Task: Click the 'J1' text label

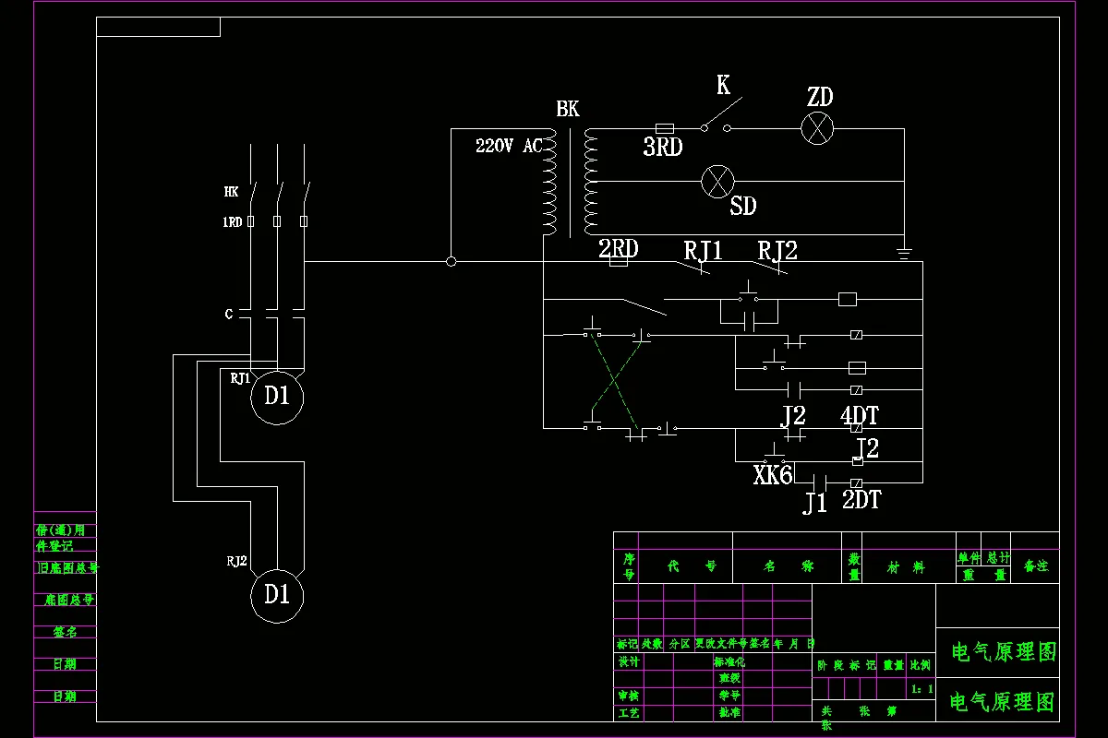Action: (x=814, y=504)
